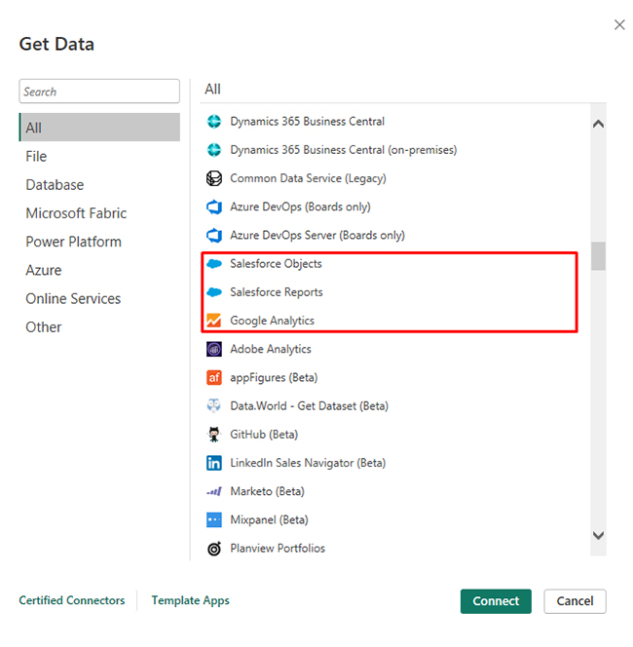The height and width of the screenshot is (647, 633).
Task: Choose 'GitHub (Beta)' connector text
Action: point(264,435)
